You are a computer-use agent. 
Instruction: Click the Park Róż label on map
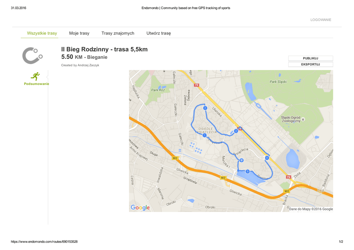pos(158,90)
